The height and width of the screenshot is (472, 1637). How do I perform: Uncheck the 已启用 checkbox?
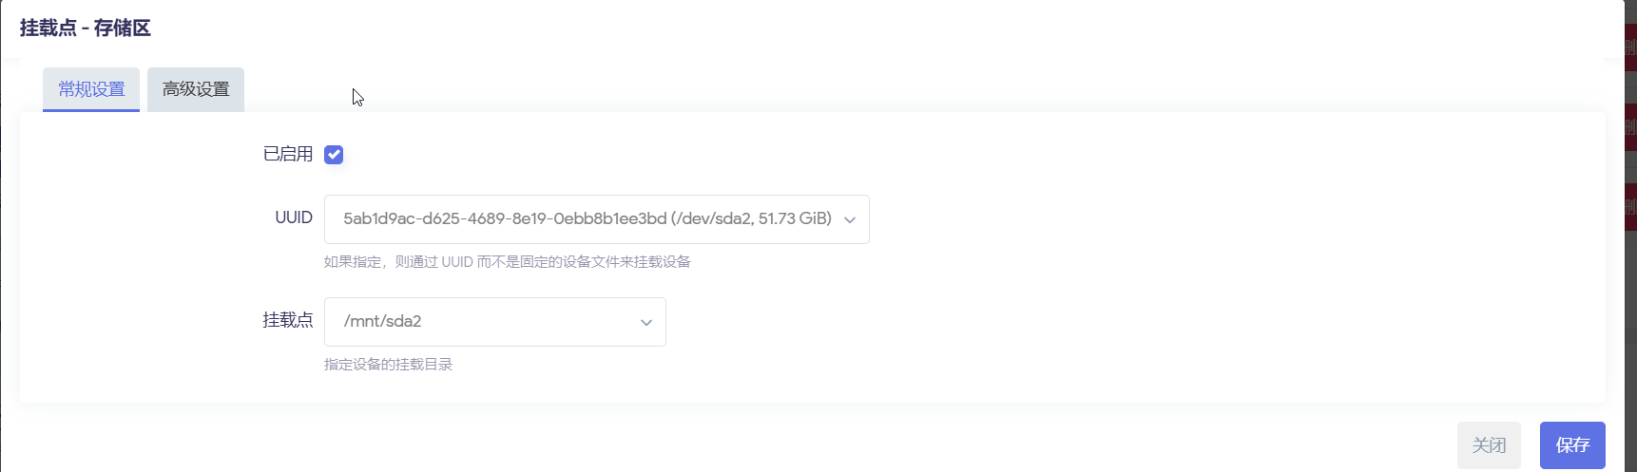pyautogui.click(x=334, y=155)
